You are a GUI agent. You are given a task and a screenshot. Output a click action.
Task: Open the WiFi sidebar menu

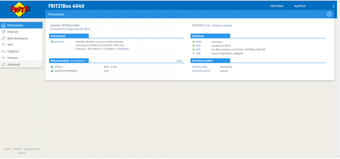(x=21, y=45)
